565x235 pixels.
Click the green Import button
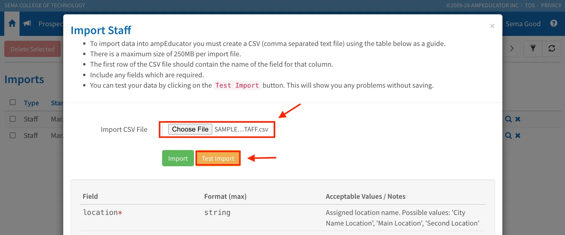point(178,158)
